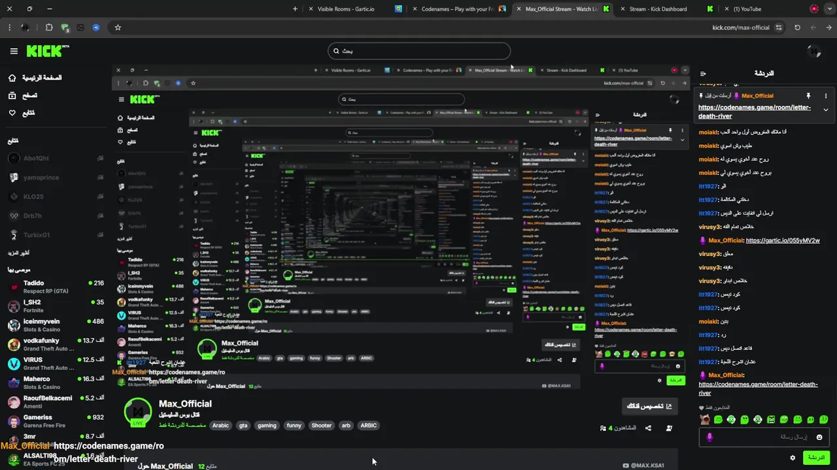The height and width of the screenshot is (470, 837).
Task: Open the three-dot menu on pinned message
Action: [825, 96]
